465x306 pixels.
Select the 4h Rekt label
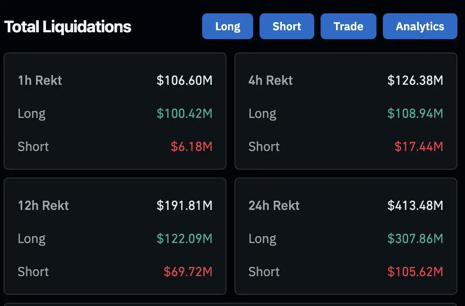pyautogui.click(x=271, y=80)
